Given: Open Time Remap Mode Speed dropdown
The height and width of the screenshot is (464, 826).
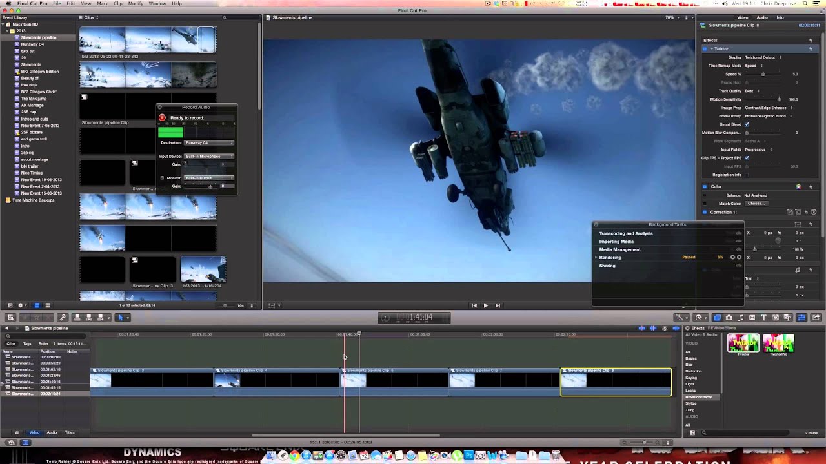Looking at the screenshot, I should click(x=753, y=66).
